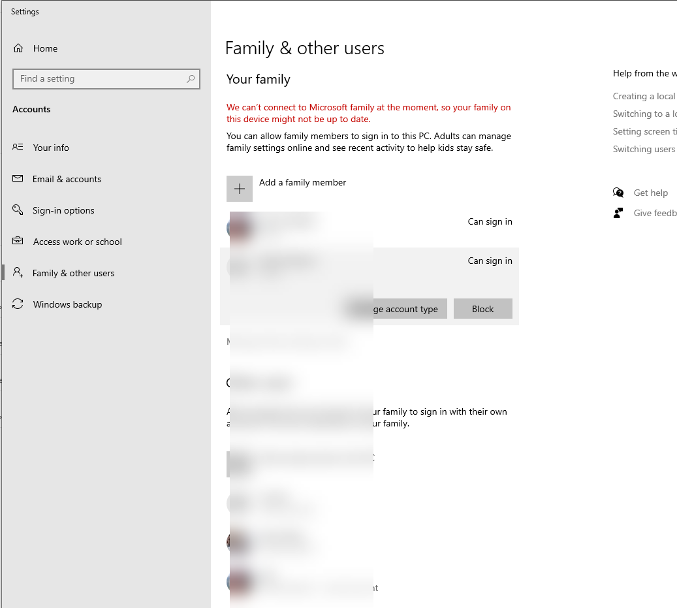Click the Get help chat icon
677x608 pixels.
coord(618,193)
